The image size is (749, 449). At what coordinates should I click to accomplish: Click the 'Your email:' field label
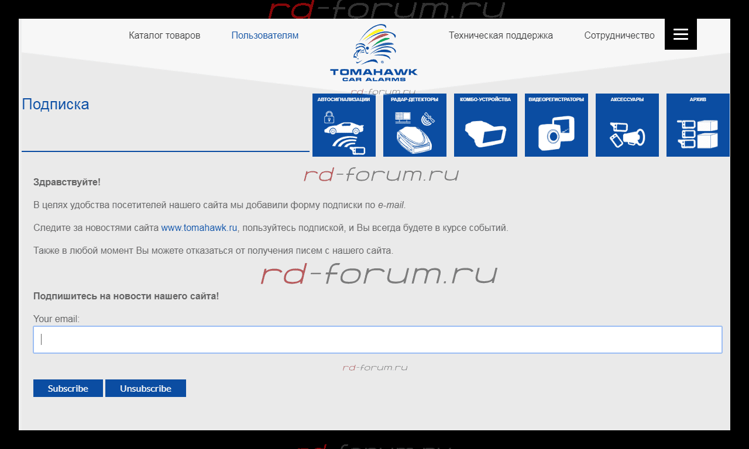56,319
